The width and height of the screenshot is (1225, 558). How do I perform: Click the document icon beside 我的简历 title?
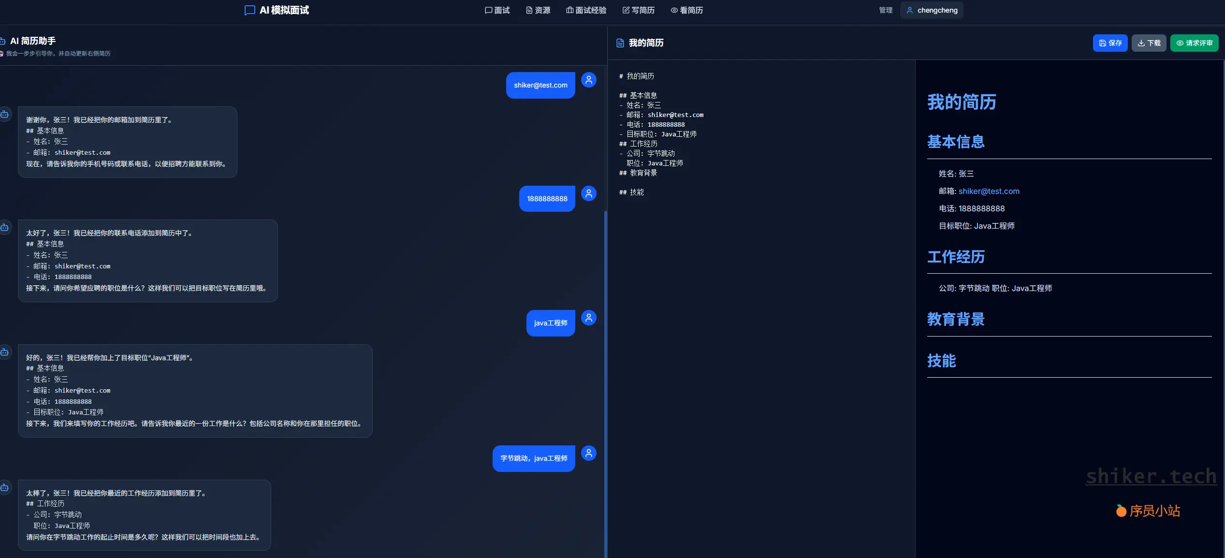(620, 43)
